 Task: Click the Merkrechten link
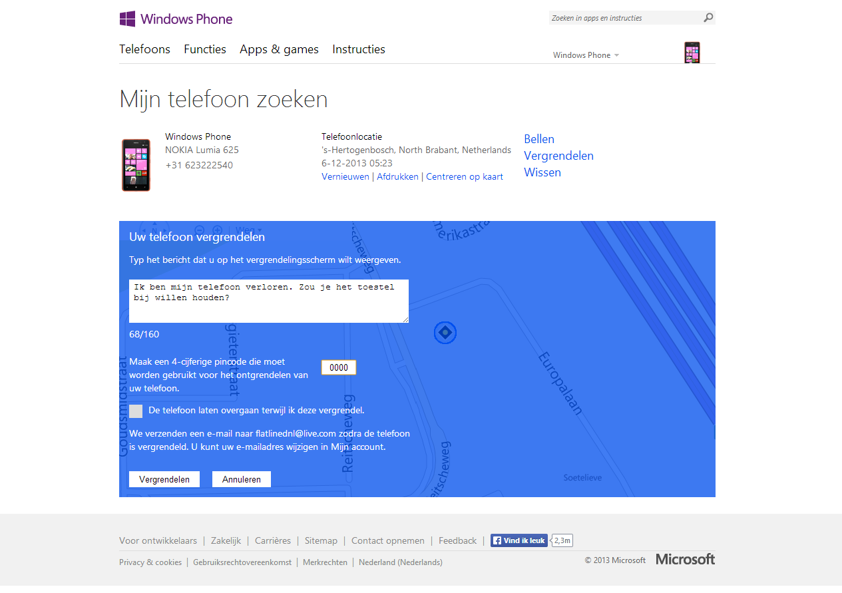[325, 562]
